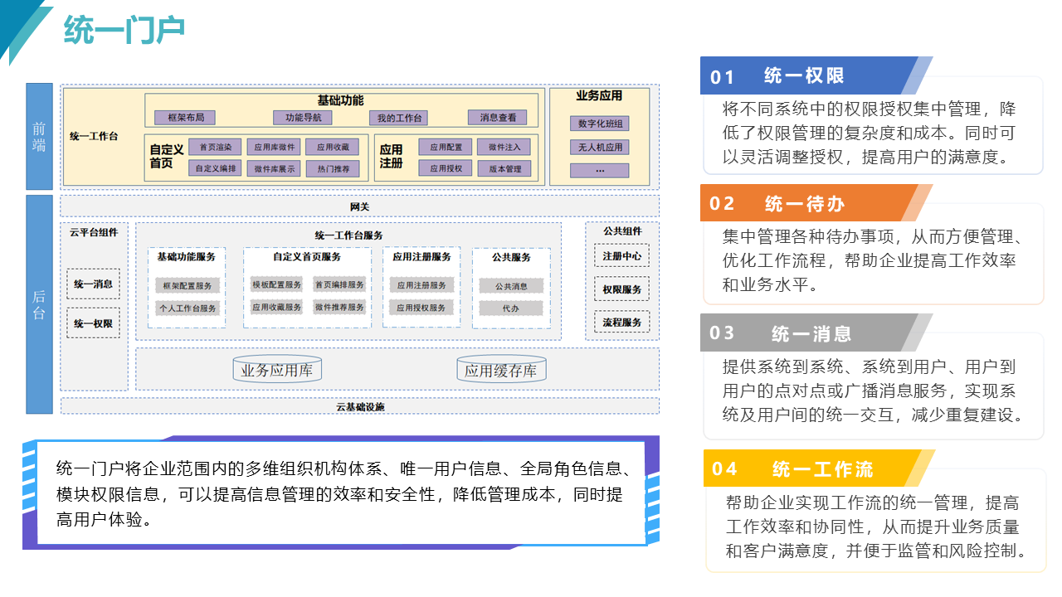
Task: Select the 03 gray numbered header
Action: click(x=816, y=332)
